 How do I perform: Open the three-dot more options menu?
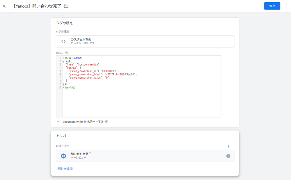point(286,6)
